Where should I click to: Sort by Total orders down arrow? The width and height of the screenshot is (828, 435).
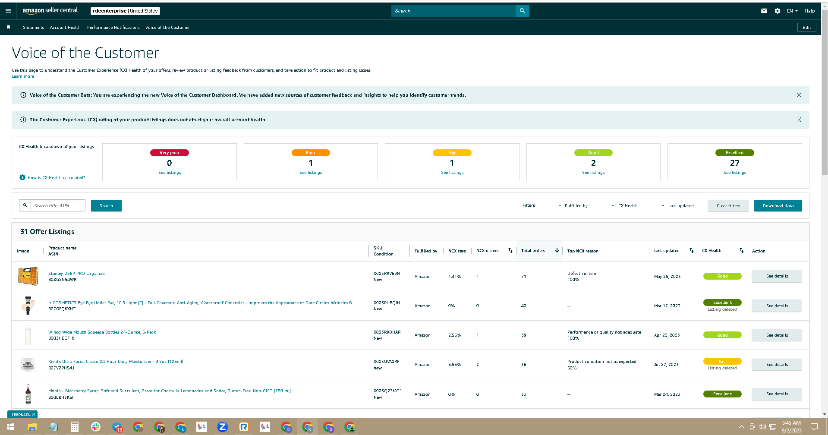(x=557, y=250)
